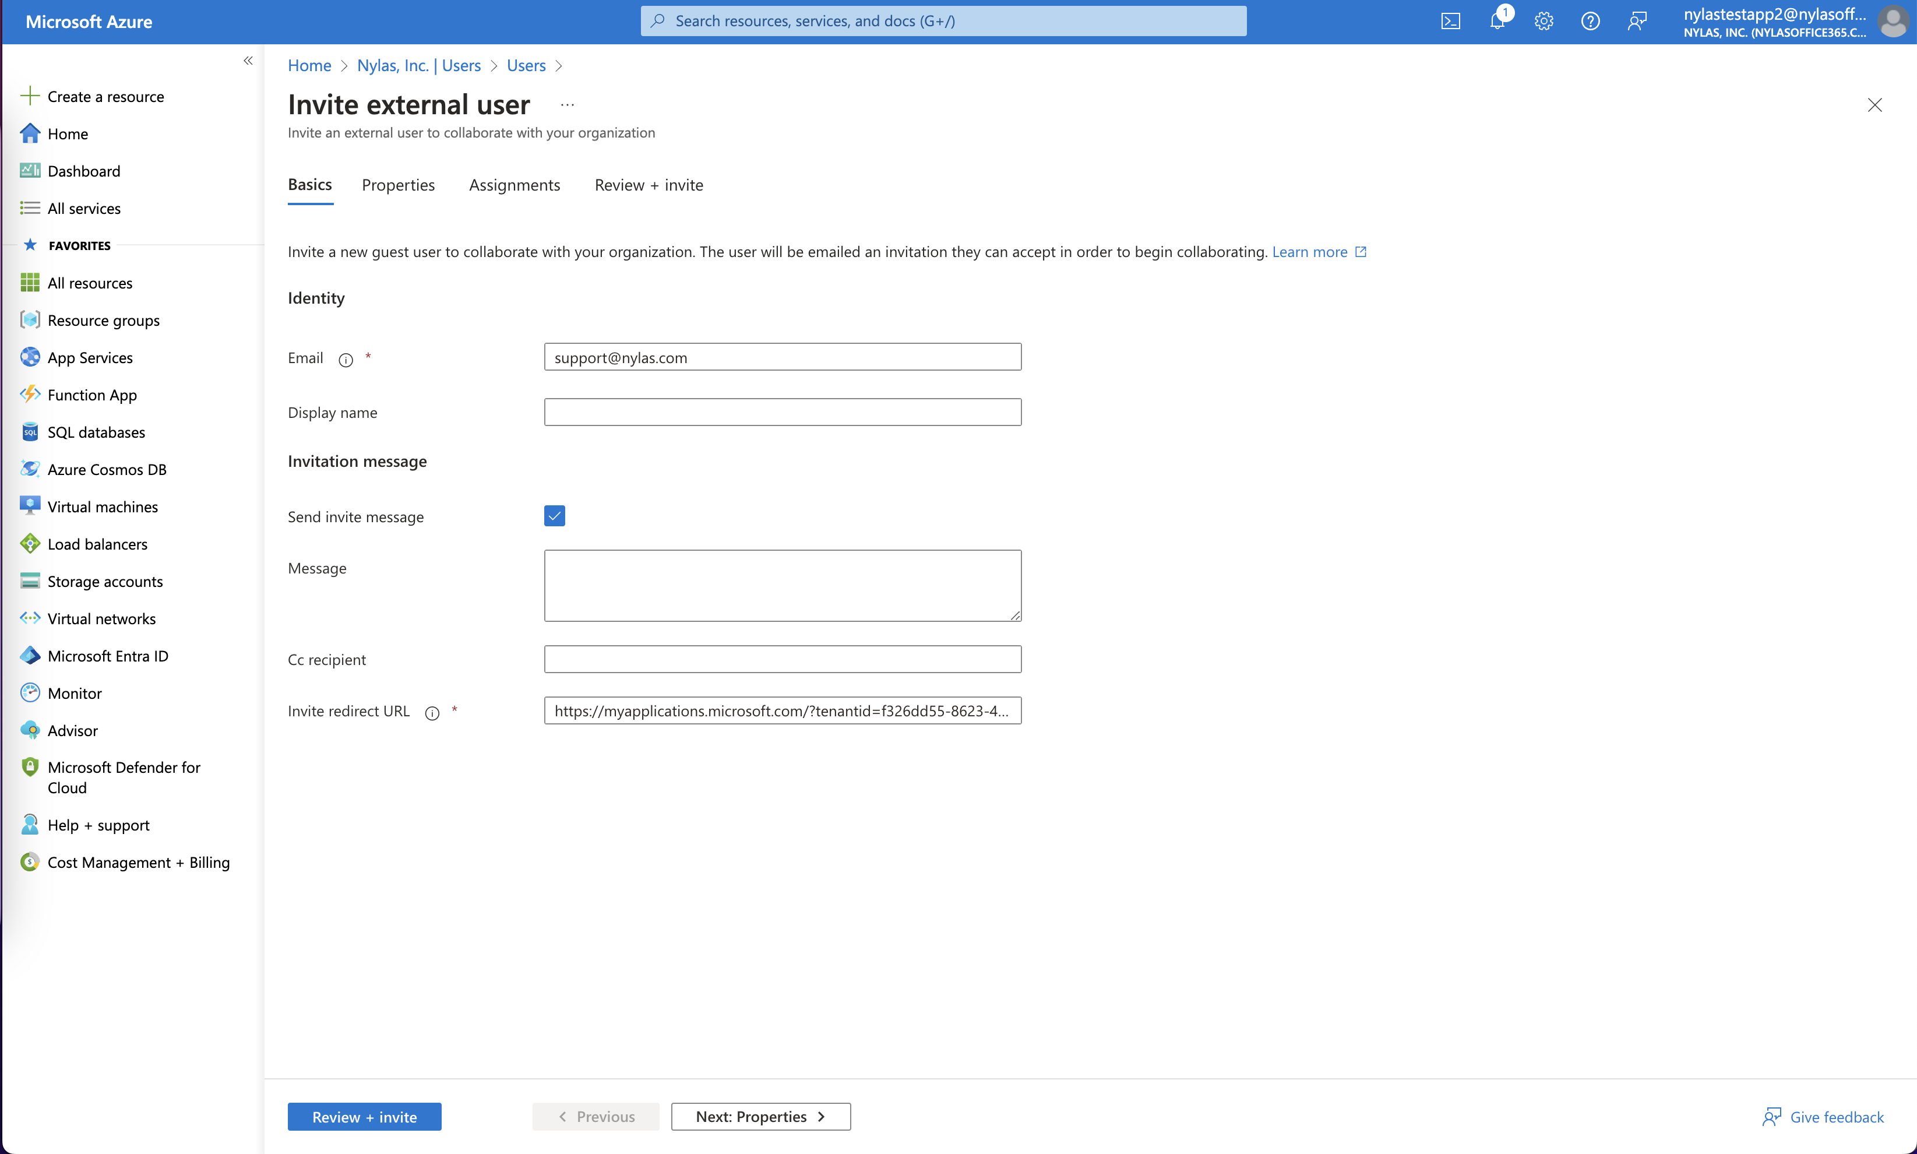Open Microsoft Defender for Cloud
This screenshot has width=1917, height=1154.
pyautogui.click(x=123, y=777)
